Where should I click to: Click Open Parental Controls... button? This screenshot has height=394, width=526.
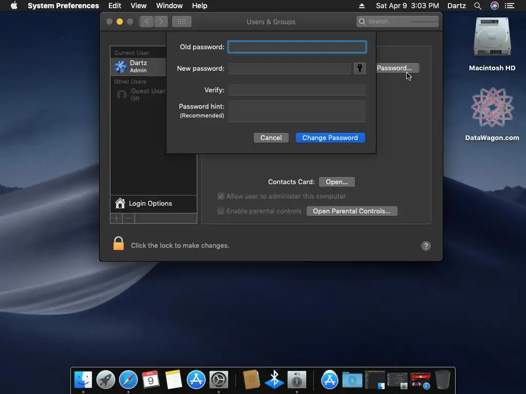[352, 211]
